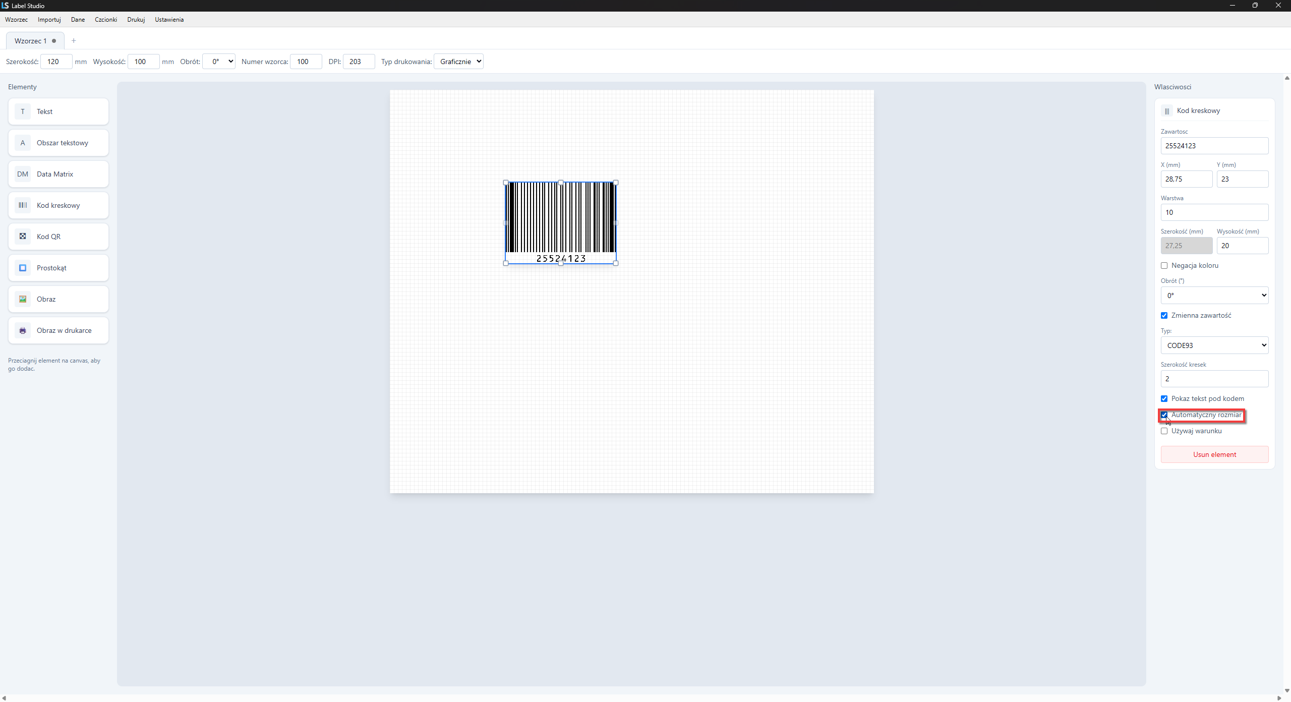Uncheck Zmienna zawartość checkbox
The height and width of the screenshot is (702, 1291).
1164,316
